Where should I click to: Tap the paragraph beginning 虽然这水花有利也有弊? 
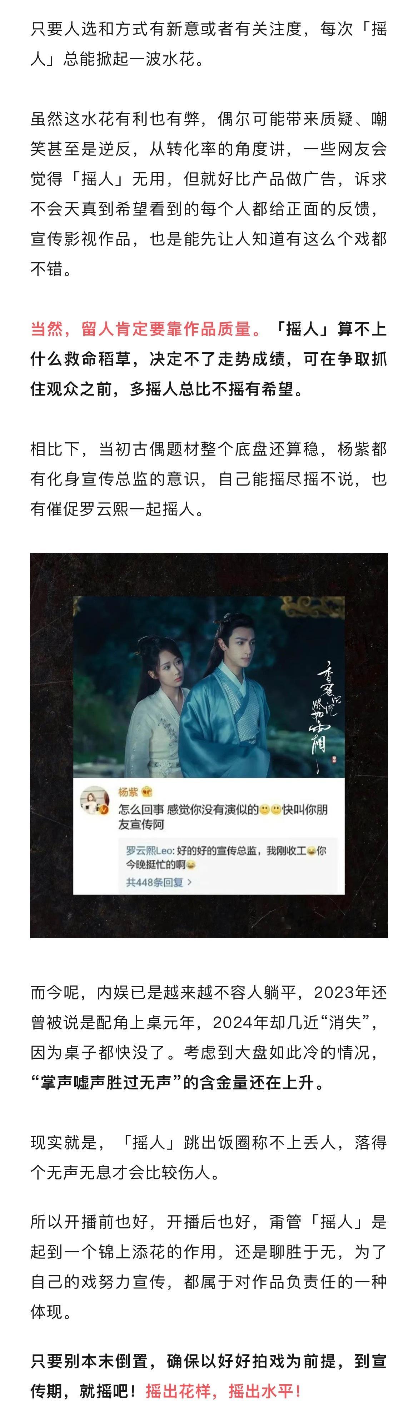pyautogui.click(x=209, y=194)
